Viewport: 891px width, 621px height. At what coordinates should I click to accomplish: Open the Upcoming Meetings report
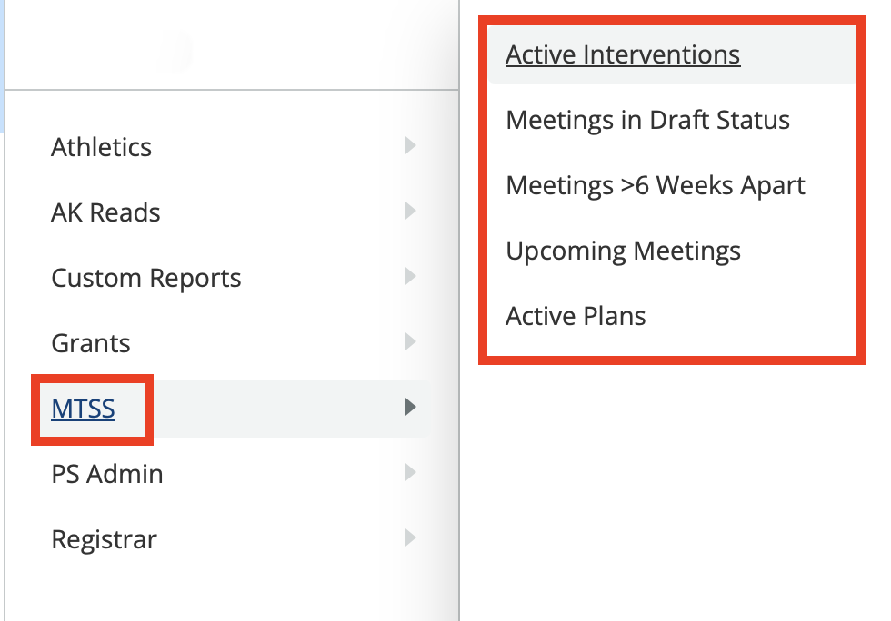click(x=623, y=251)
